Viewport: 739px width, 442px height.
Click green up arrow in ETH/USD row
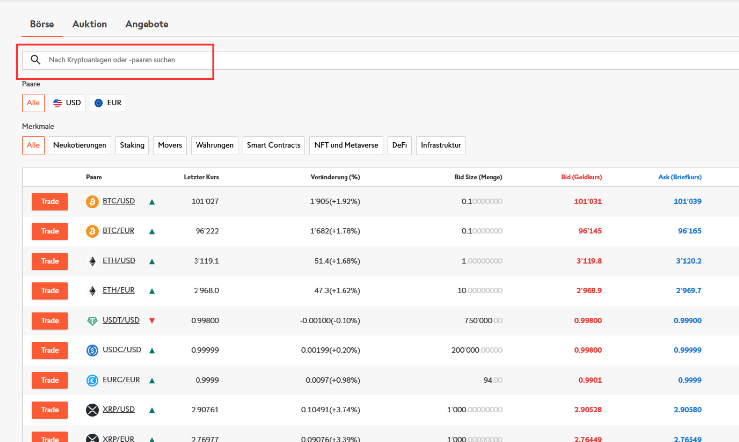pyautogui.click(x=152, y=261)
